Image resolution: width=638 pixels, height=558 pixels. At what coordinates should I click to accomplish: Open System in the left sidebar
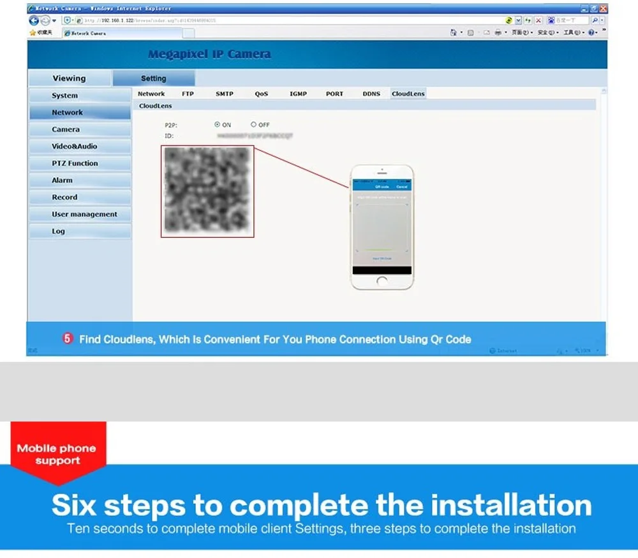tap(80, 95)
